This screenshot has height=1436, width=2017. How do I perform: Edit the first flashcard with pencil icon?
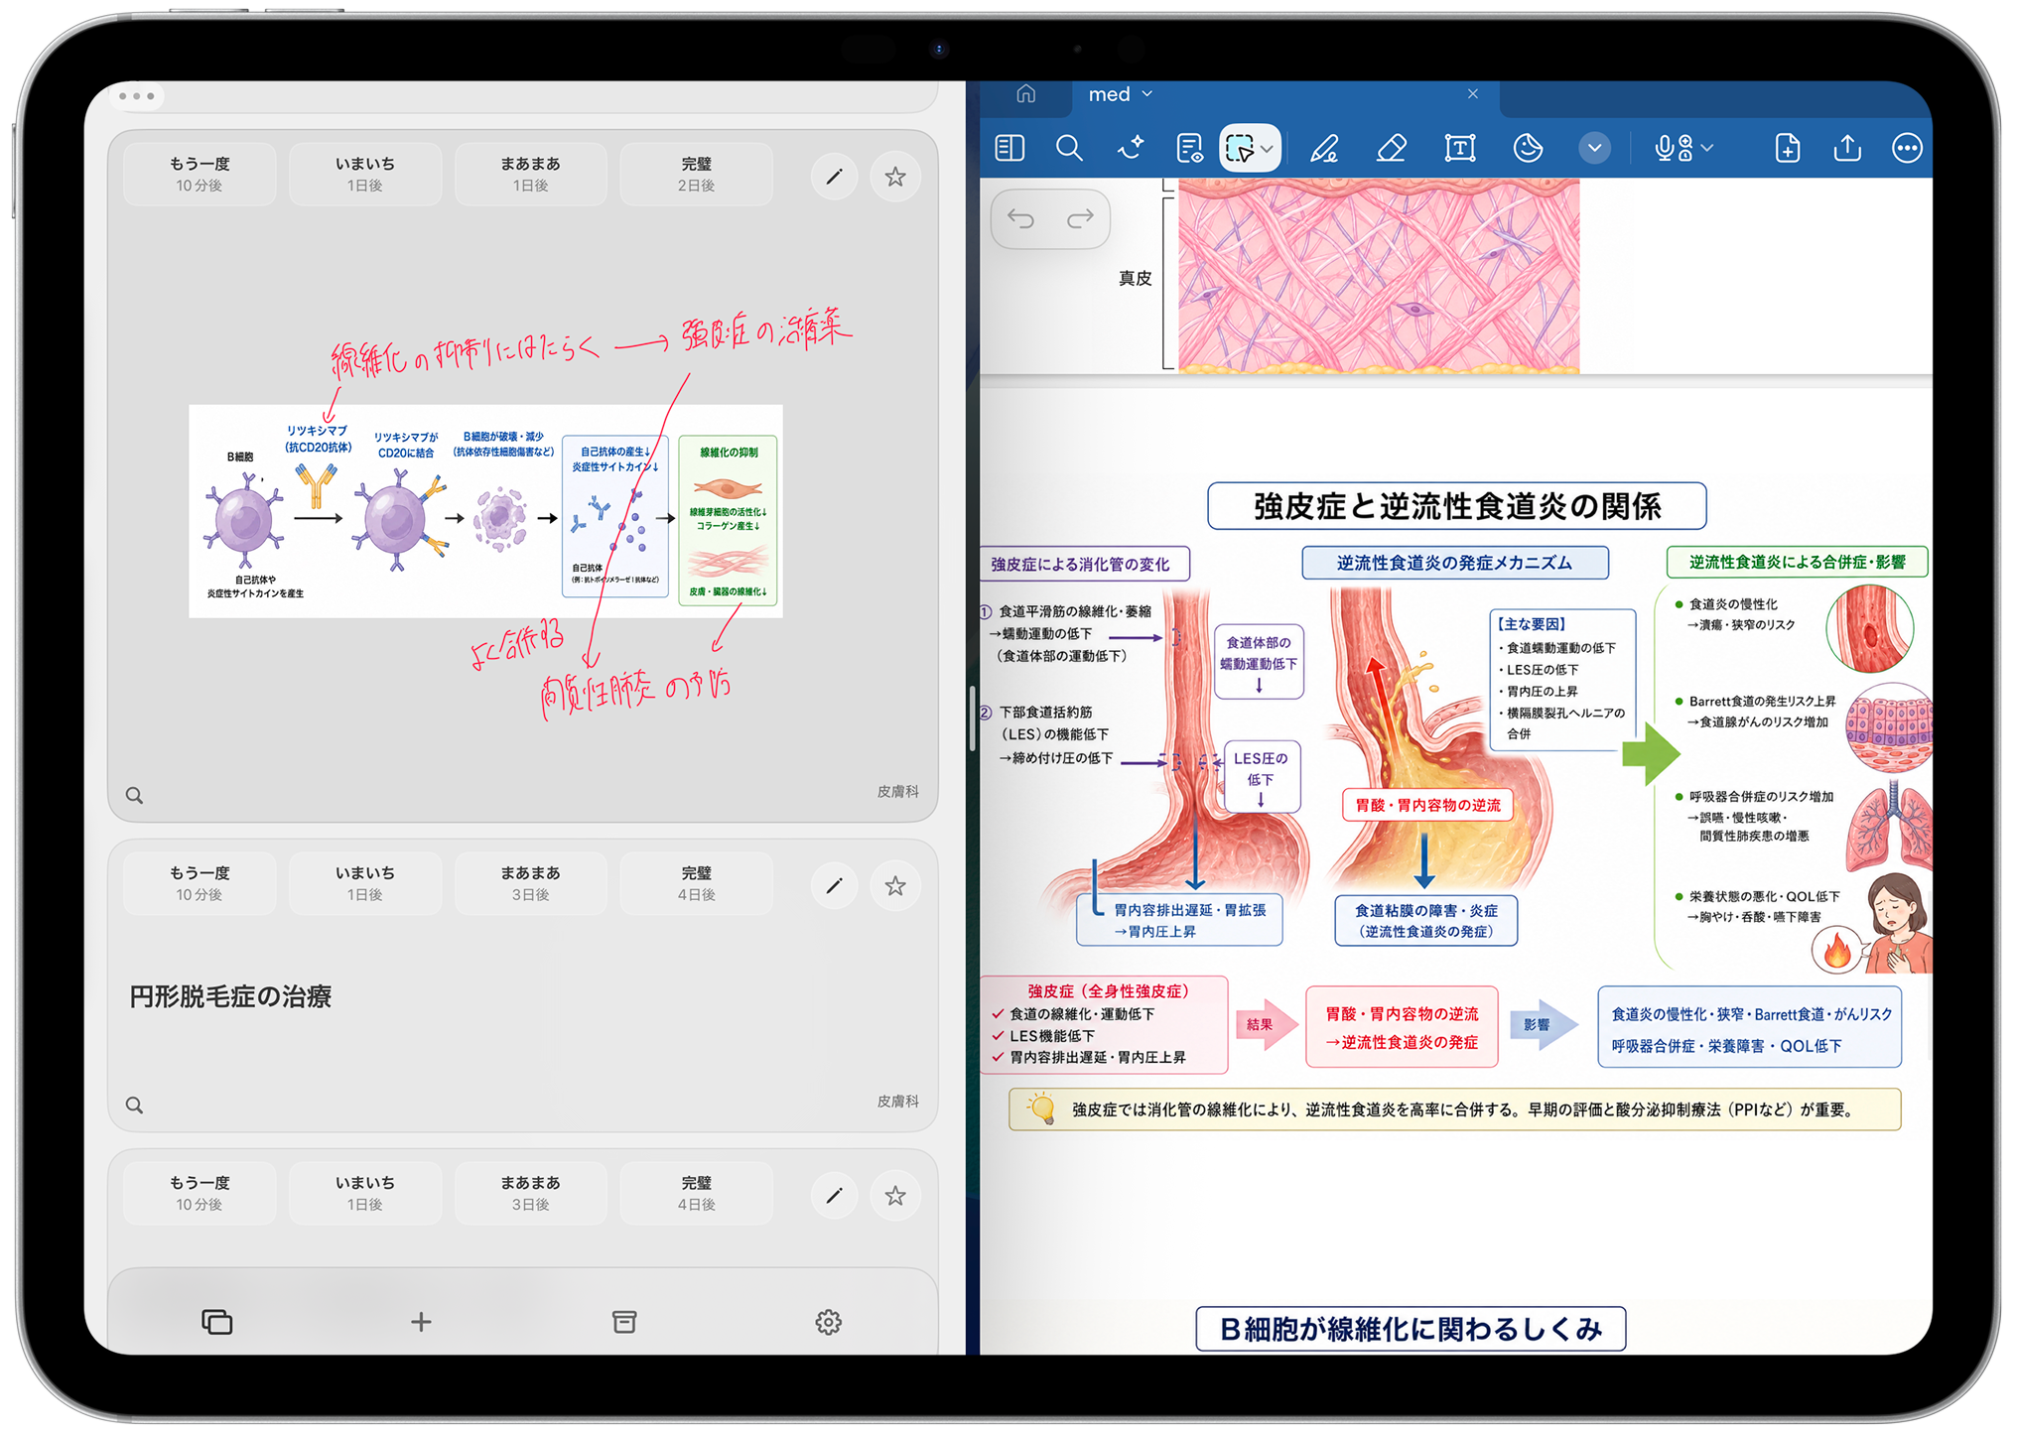[834, 177]
